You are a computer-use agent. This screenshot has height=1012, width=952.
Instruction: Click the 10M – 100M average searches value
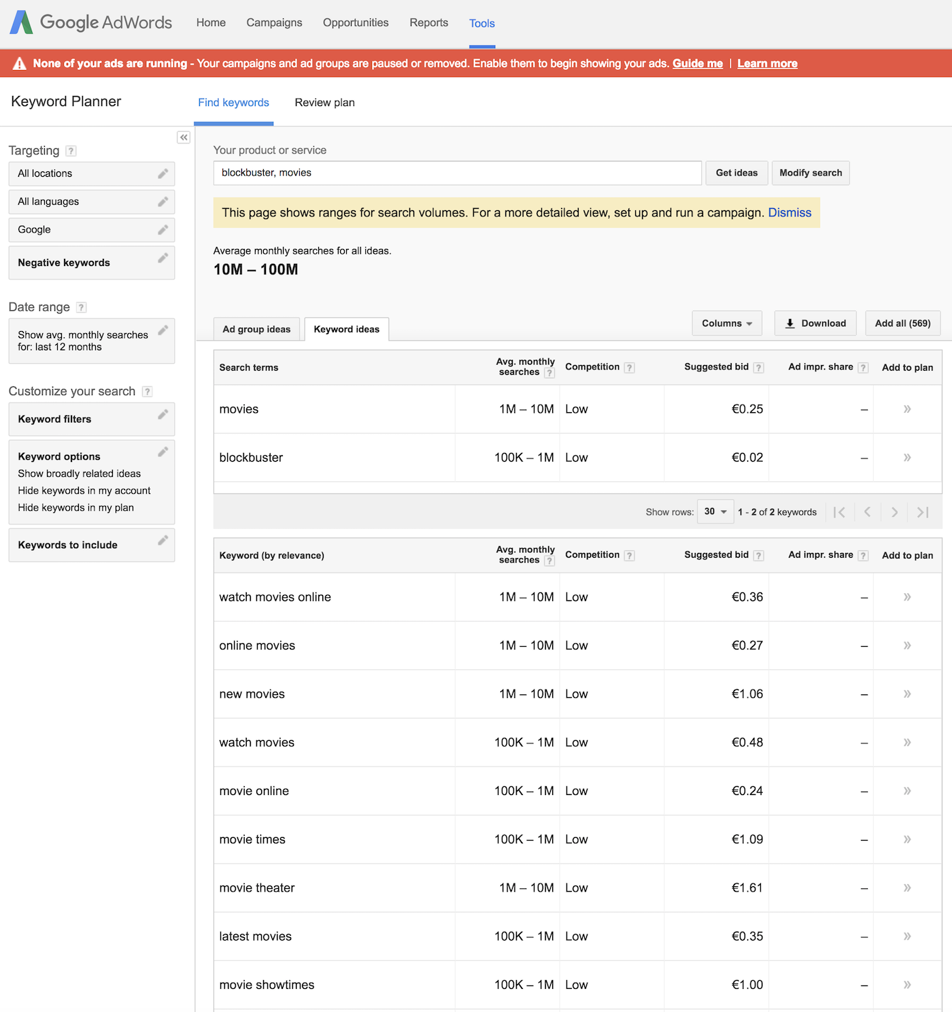tap(256, 269)
